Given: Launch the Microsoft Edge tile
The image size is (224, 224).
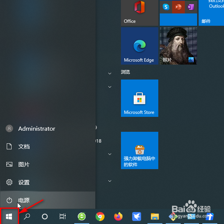Looking at the screenshot, I should [x=139, y=46].
